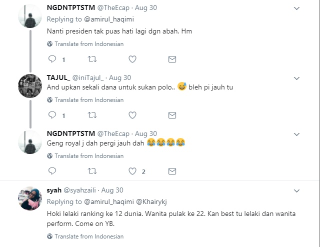Like TAJUL_'s sukan polo tweet
This screenshot has height=247, width=320.
[132, 115]
